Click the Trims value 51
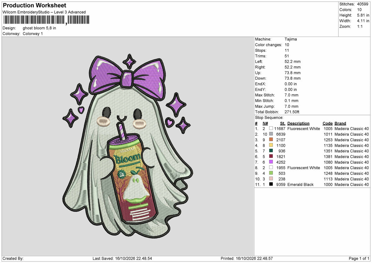This screenshot has width=372, height=263. [287, 56]
